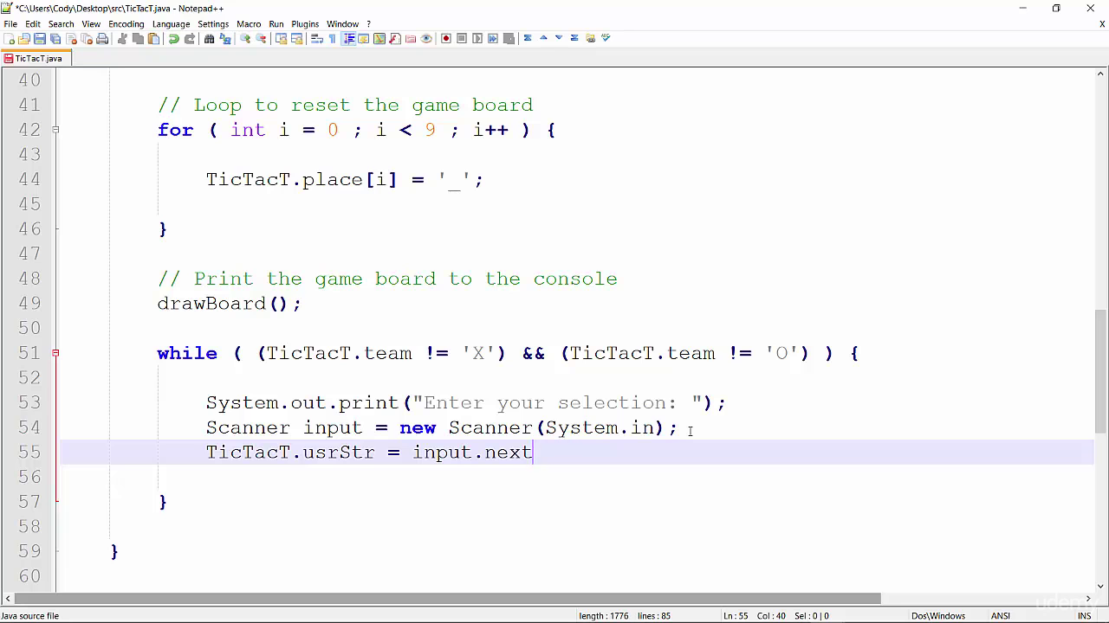This screenshot has height=623, width=1109.
Task: Click the Paste toolbar icon
Action: click(153, 38)
